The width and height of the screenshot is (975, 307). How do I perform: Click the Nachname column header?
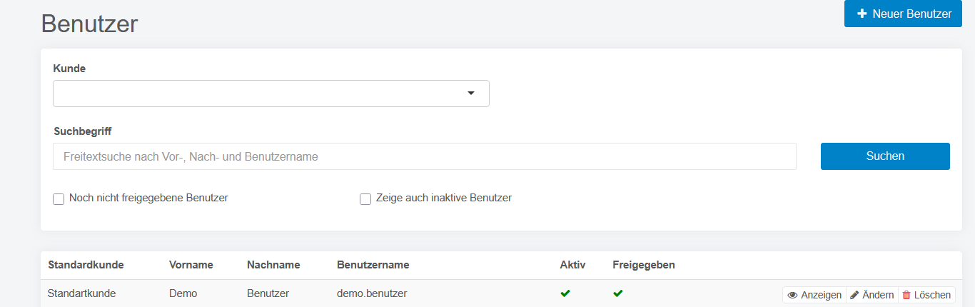(x=273, y=265)
